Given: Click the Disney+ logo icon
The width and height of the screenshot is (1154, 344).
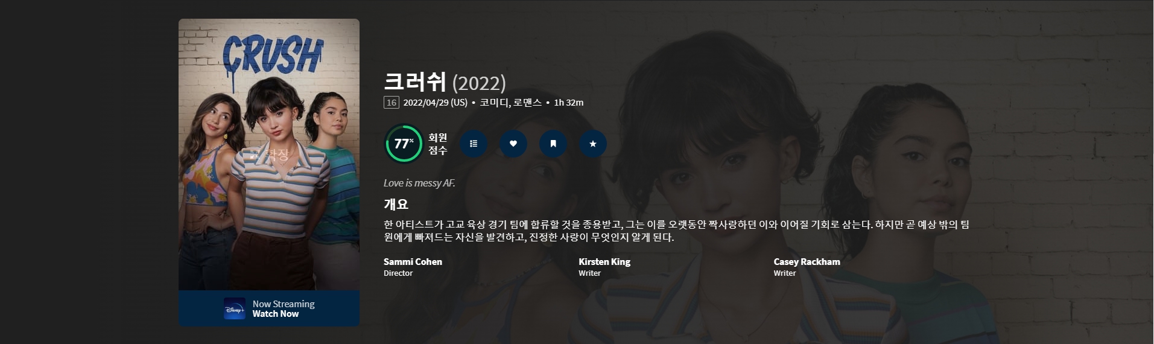Looking at the screenshot, I should point(235,308).
